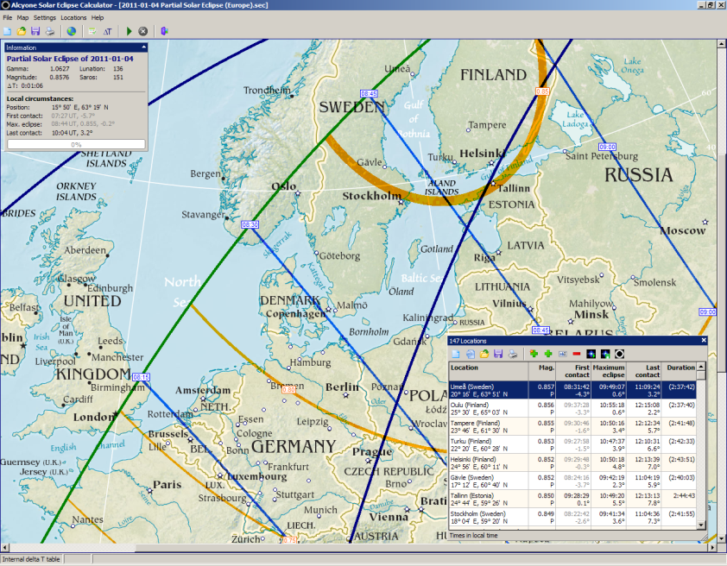Open folder icon in the Locations panel toolbar
727x566 pixels.
485,354
